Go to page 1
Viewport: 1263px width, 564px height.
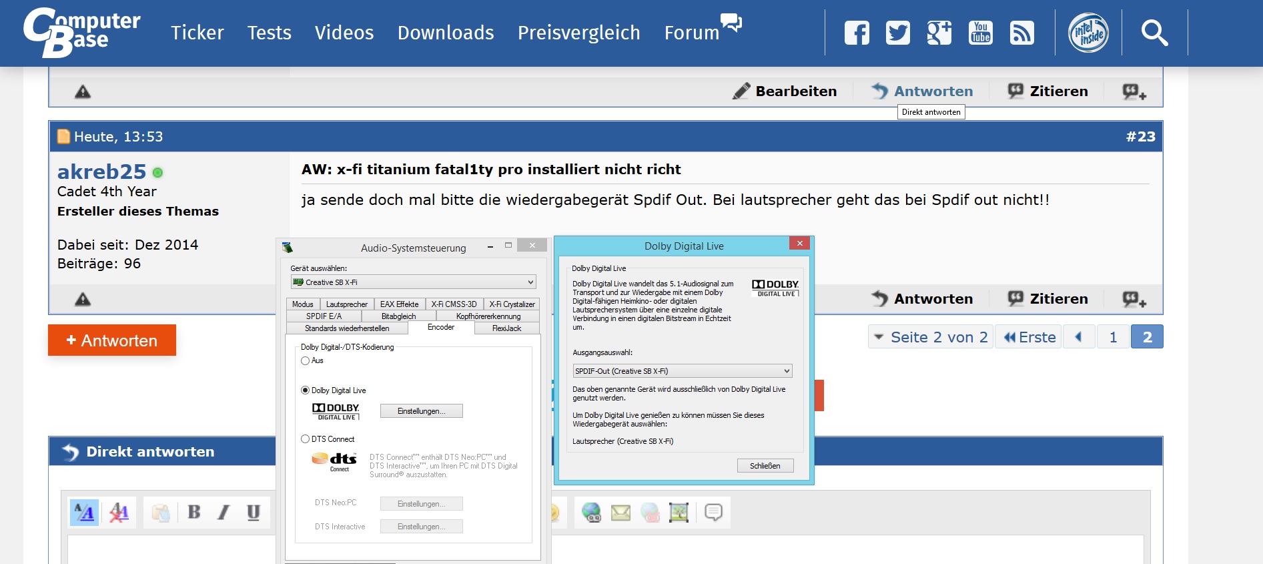point(1113,337)
